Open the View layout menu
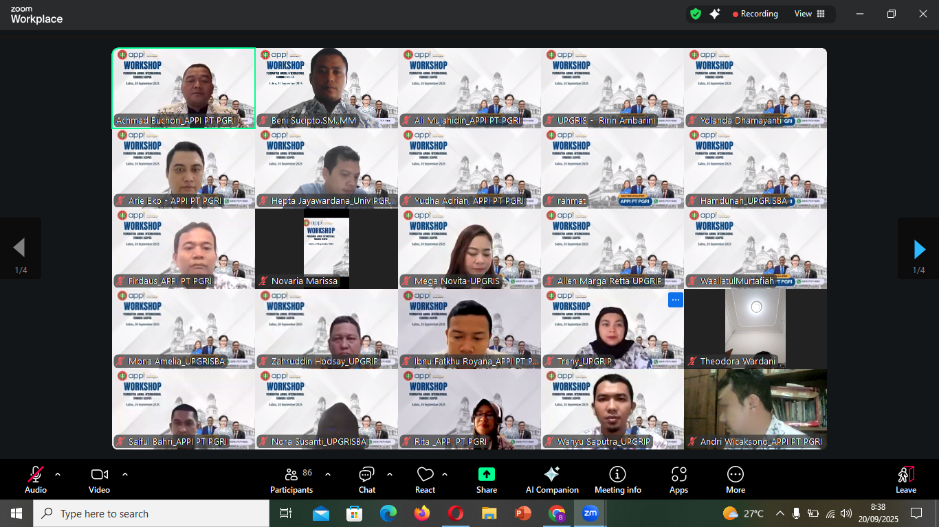Image resolution: width=939 pixels, height=527 pixels. pos(809,14)
